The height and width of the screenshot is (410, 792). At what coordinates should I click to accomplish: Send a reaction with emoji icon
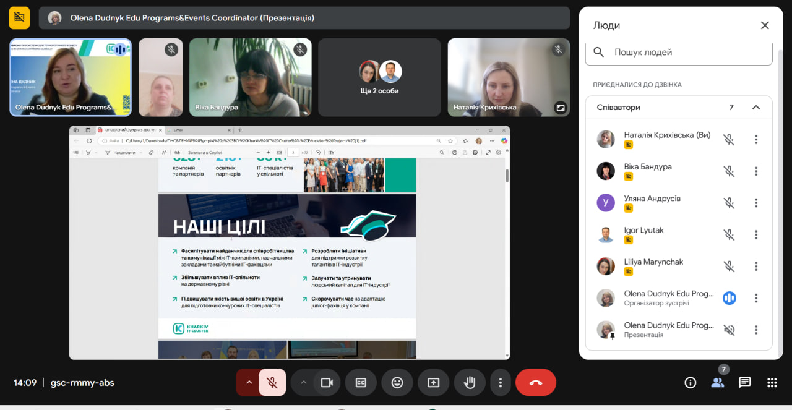coord(397,382)
